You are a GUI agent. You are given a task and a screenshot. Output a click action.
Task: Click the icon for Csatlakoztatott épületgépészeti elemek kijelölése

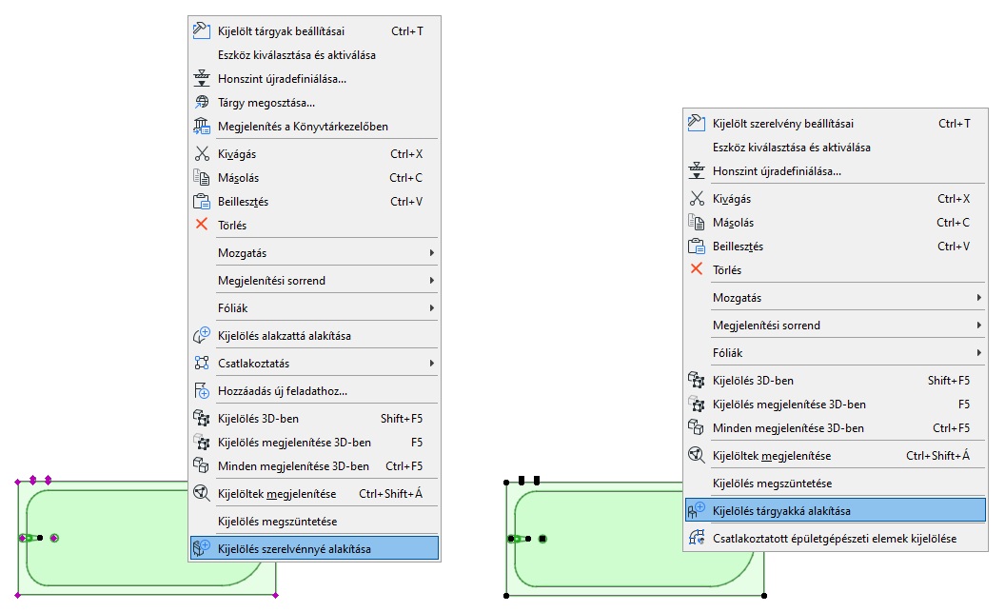point(696,538)
